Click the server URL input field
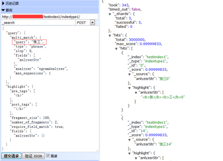223x161 pixels. pyautogui.click(x=50, y=17)
